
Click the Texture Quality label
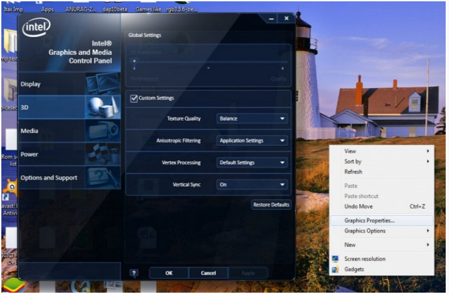click(184, 119)
